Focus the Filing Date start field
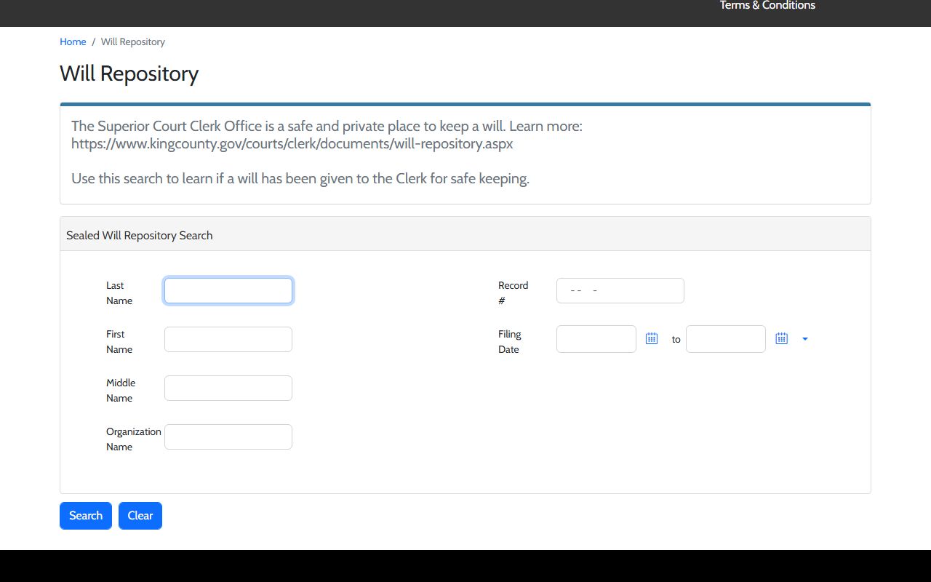 tap(596, 339)
